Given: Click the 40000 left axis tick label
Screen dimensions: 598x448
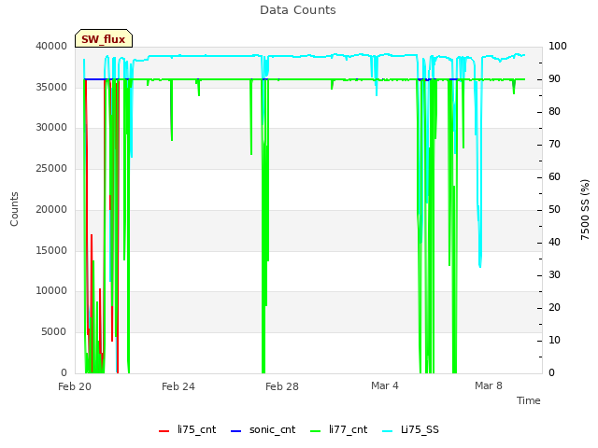Looking at the screenshot, I should [51, 46].
